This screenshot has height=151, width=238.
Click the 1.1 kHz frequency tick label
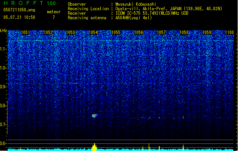[3, 49]
